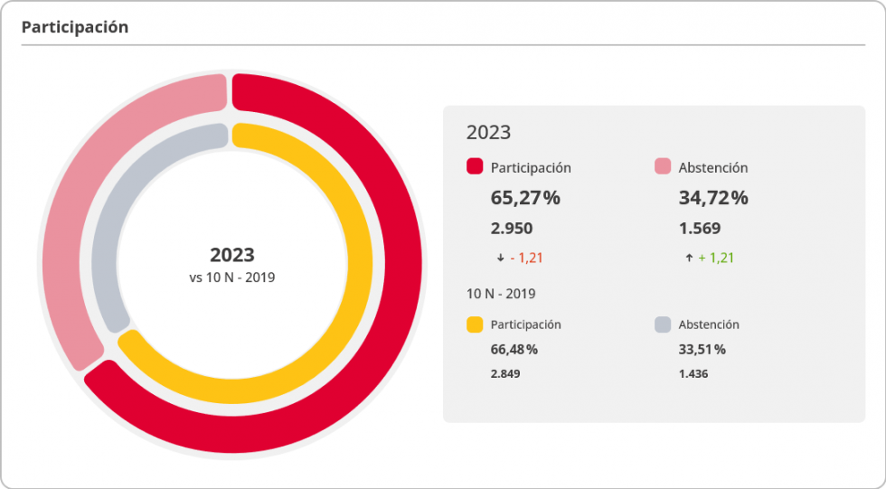Click the 34,72% abstention value
The height and width of the screenshot is (489, 886).
tap(713, 198)
